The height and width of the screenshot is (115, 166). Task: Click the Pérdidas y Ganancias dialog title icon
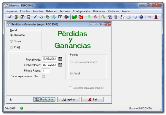9,24
